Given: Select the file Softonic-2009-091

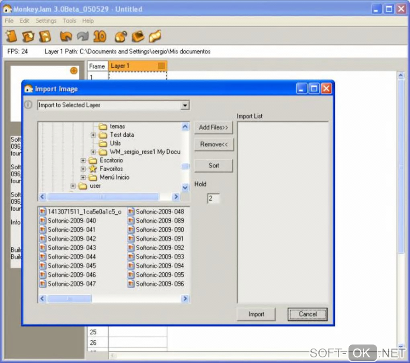Looking at the screenshot, I should pos(156,238).
